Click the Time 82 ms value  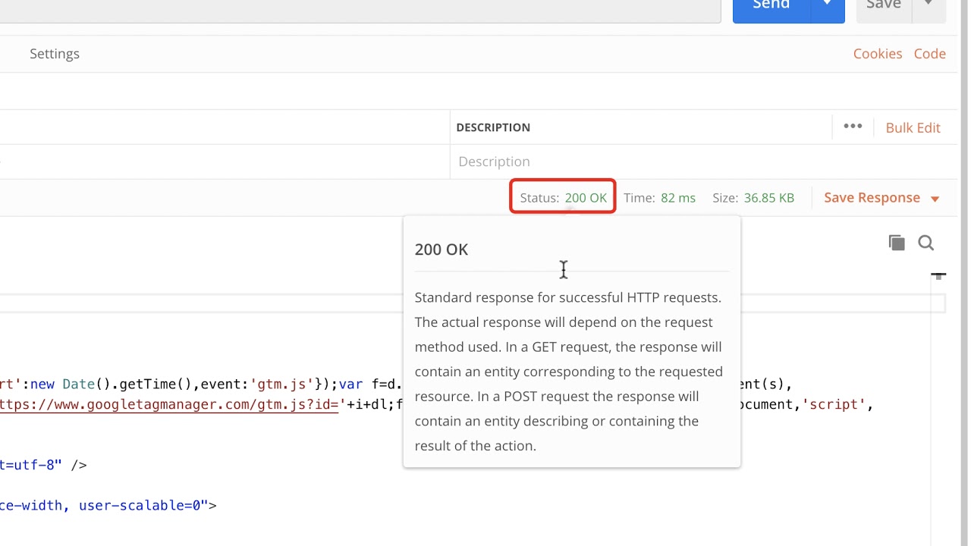coord(677,197)
